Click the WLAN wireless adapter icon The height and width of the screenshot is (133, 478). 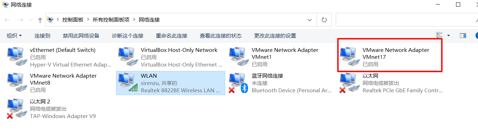128,83
